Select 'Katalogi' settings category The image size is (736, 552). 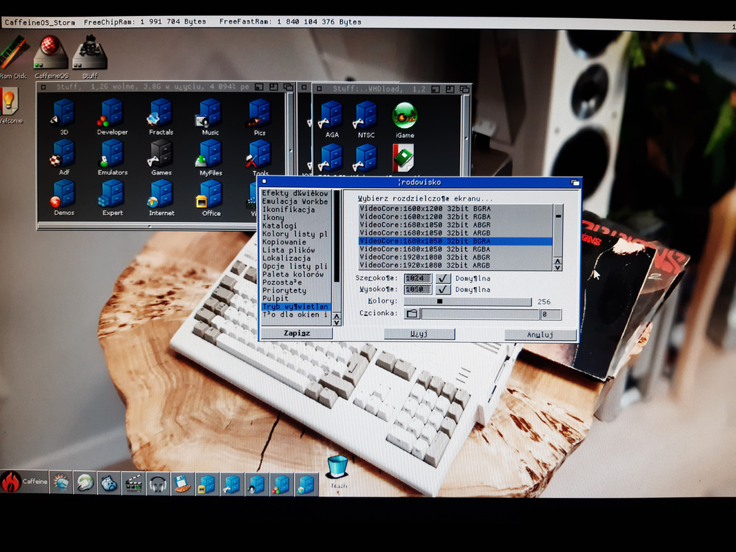[295, 226]
